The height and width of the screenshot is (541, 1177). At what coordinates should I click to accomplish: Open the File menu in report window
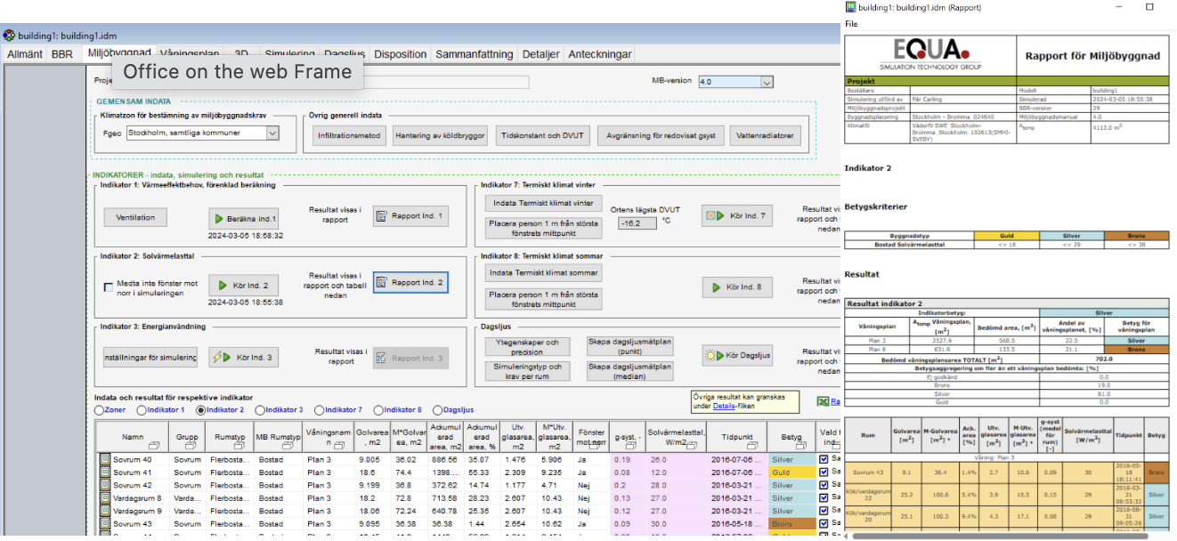coord(851,24)
